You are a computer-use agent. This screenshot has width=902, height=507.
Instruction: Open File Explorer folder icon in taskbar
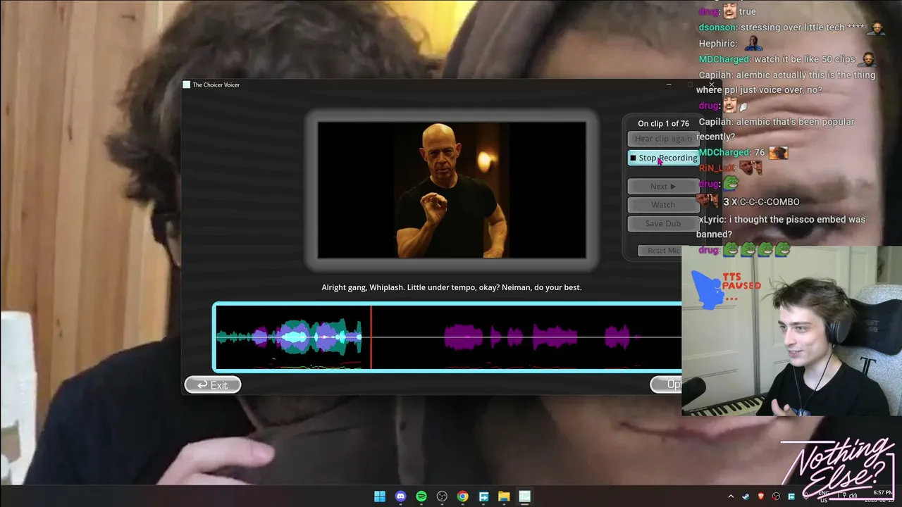504,496
